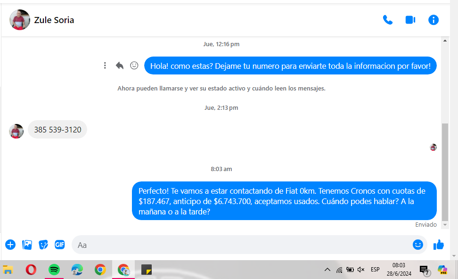
Task: Open the emoji picker in the message box
Action: pyautogui.click(x=418, y=245)
